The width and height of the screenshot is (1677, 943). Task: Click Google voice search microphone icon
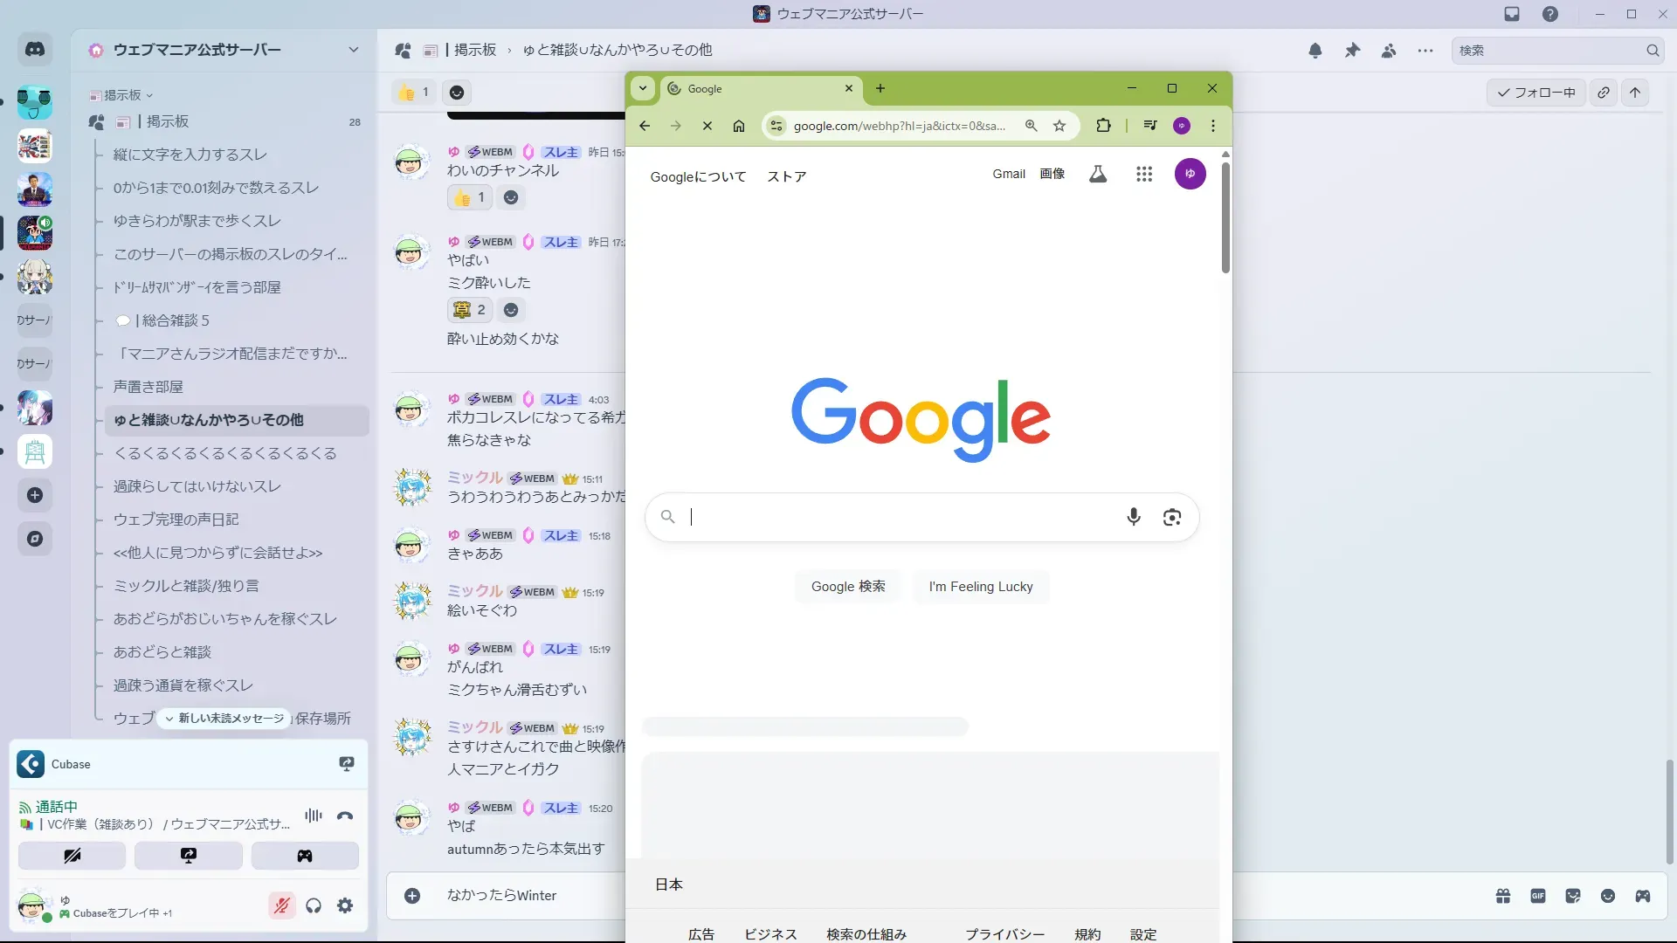point(1133,517)
